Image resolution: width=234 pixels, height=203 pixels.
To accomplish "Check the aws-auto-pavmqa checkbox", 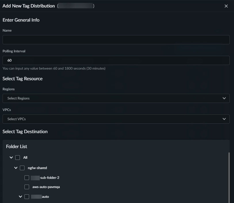I will coord(27,187).
